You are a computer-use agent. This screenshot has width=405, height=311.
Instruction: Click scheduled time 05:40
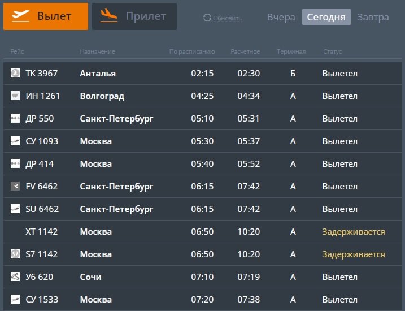click(202, 164)
